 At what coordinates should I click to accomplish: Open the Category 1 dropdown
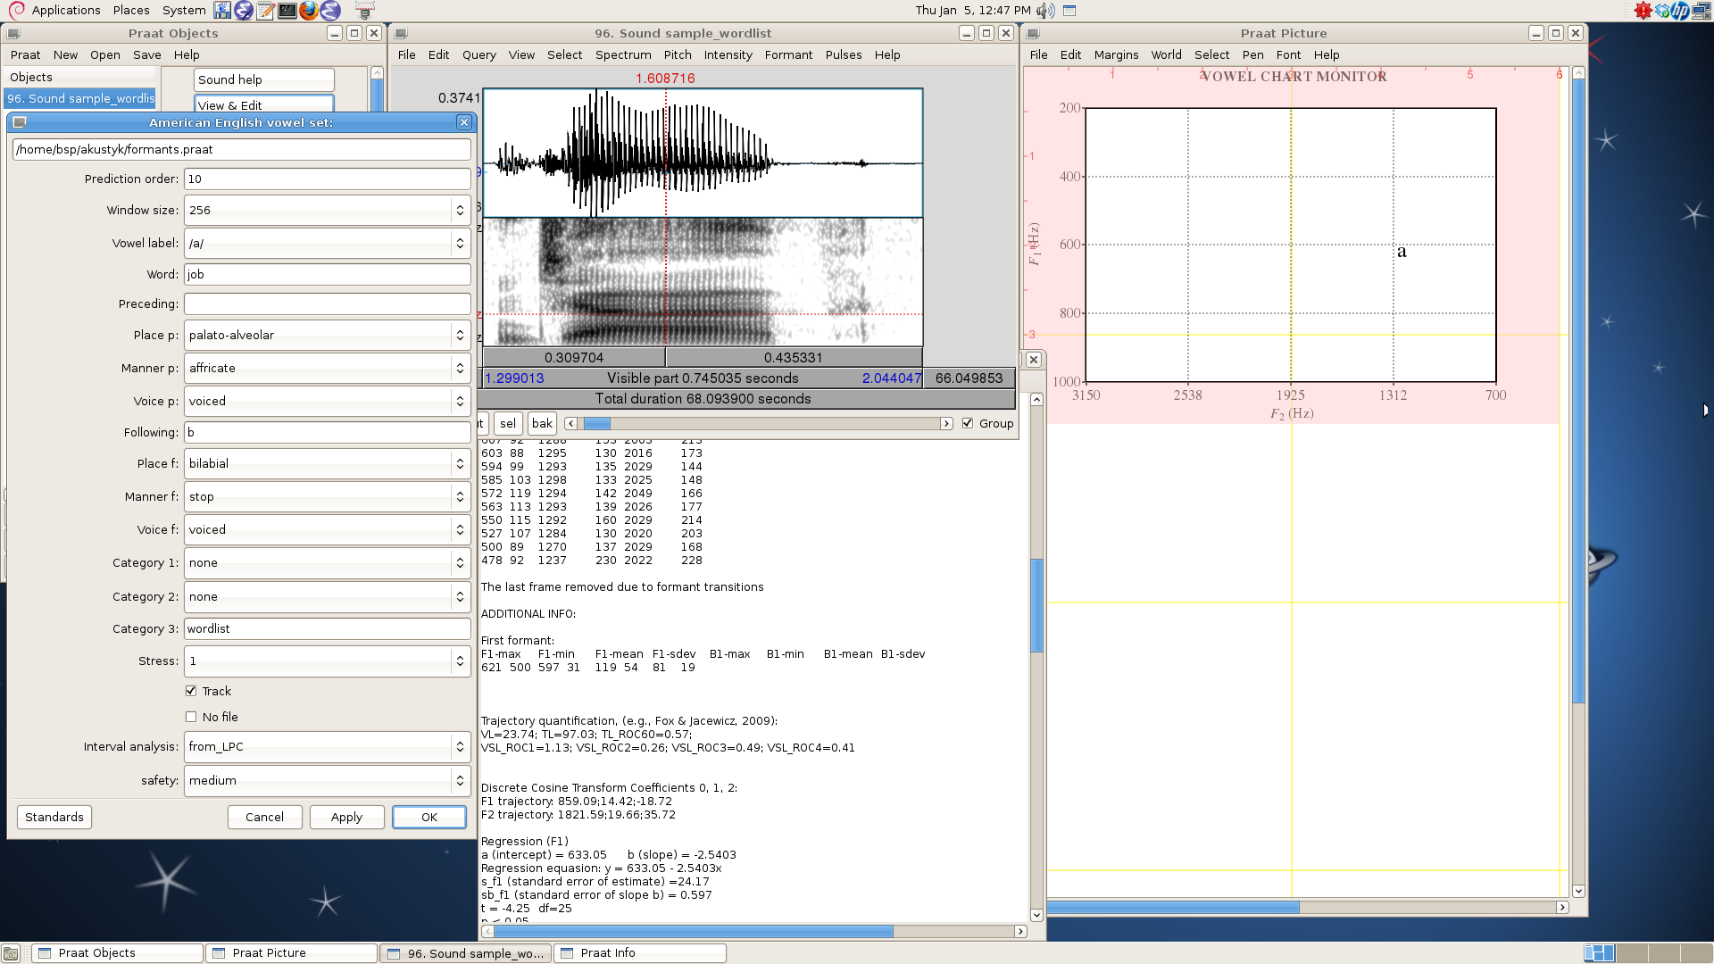[327, 563]
